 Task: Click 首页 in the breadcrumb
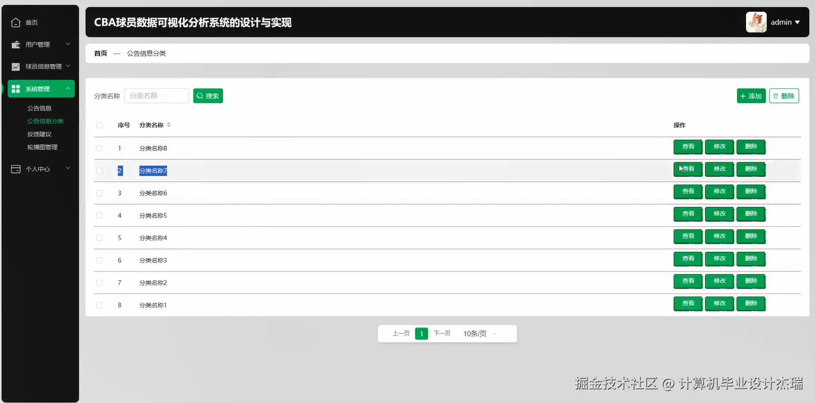click(x=101, y=54)
